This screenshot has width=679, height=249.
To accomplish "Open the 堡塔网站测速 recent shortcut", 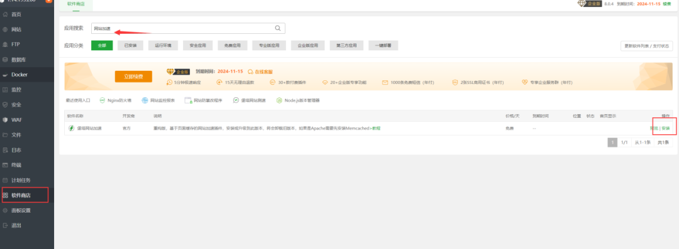I will click(249, 100).
